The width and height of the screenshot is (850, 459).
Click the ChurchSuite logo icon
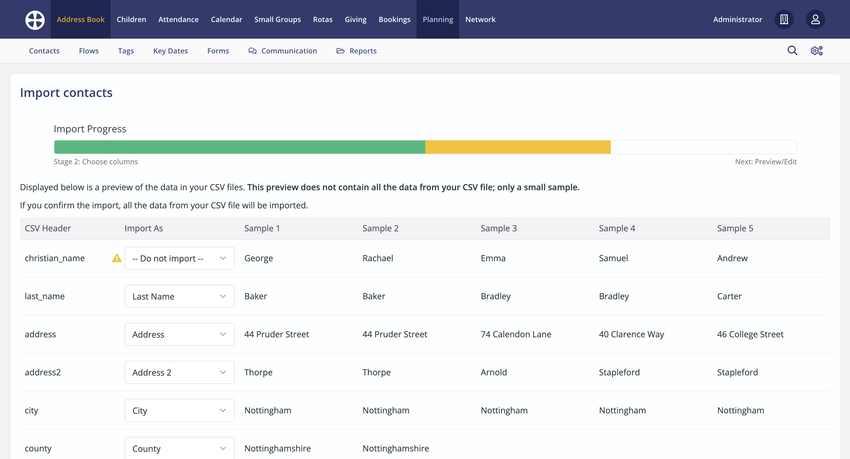pos(35,19)
